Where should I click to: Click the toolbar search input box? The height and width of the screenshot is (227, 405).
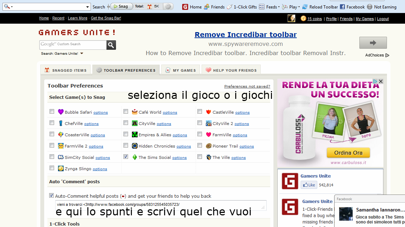[x=46, y=7]
